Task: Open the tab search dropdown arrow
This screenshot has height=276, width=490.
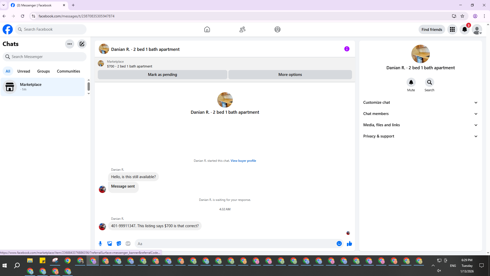Action: [x=4, y=5]
